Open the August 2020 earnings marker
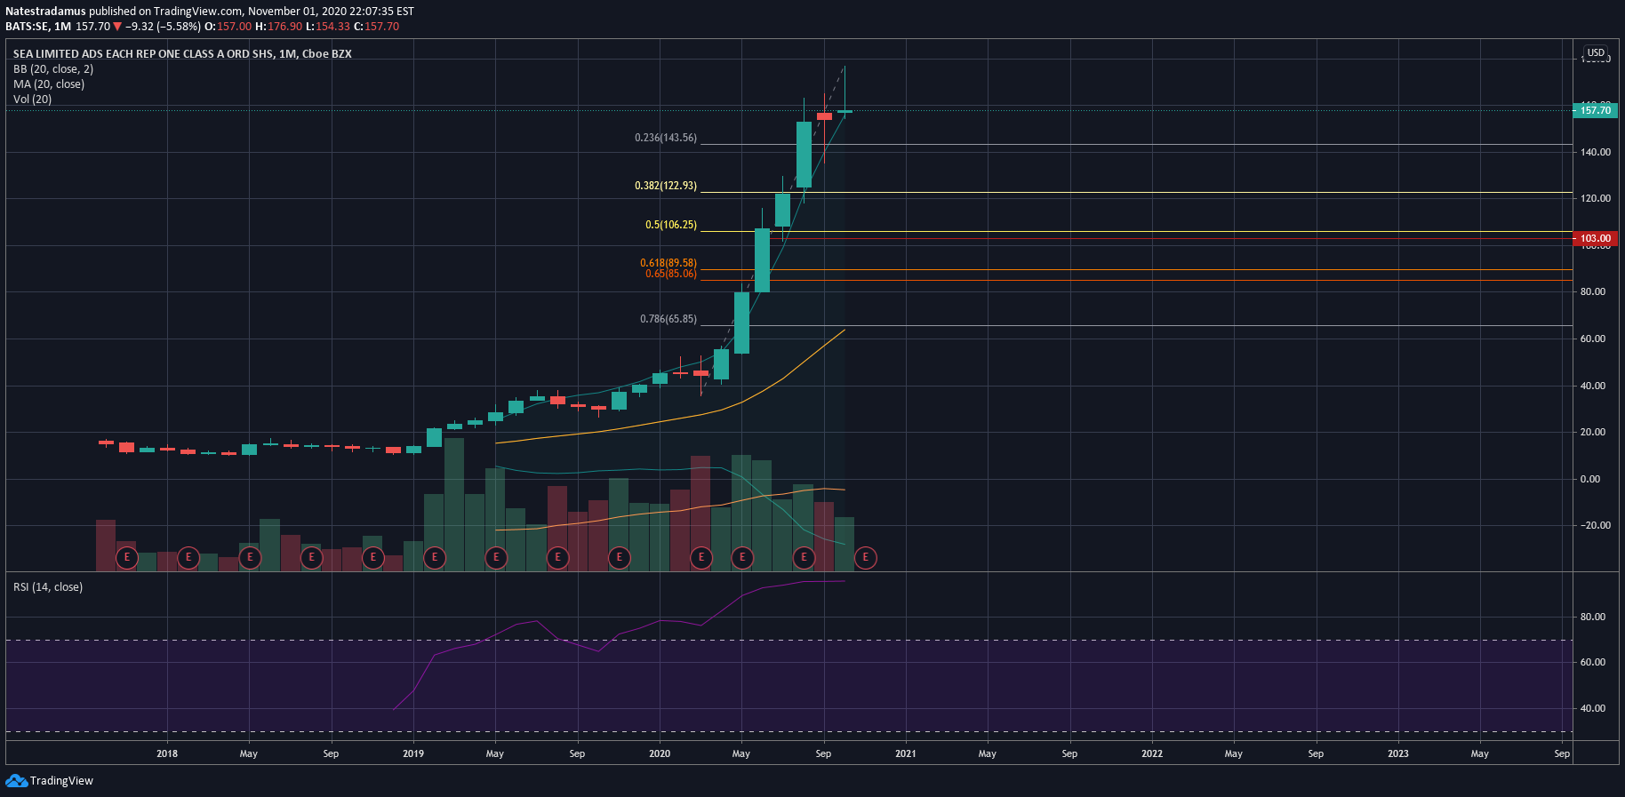This screenshot has height=797, width=1625. tap(804, 558)
